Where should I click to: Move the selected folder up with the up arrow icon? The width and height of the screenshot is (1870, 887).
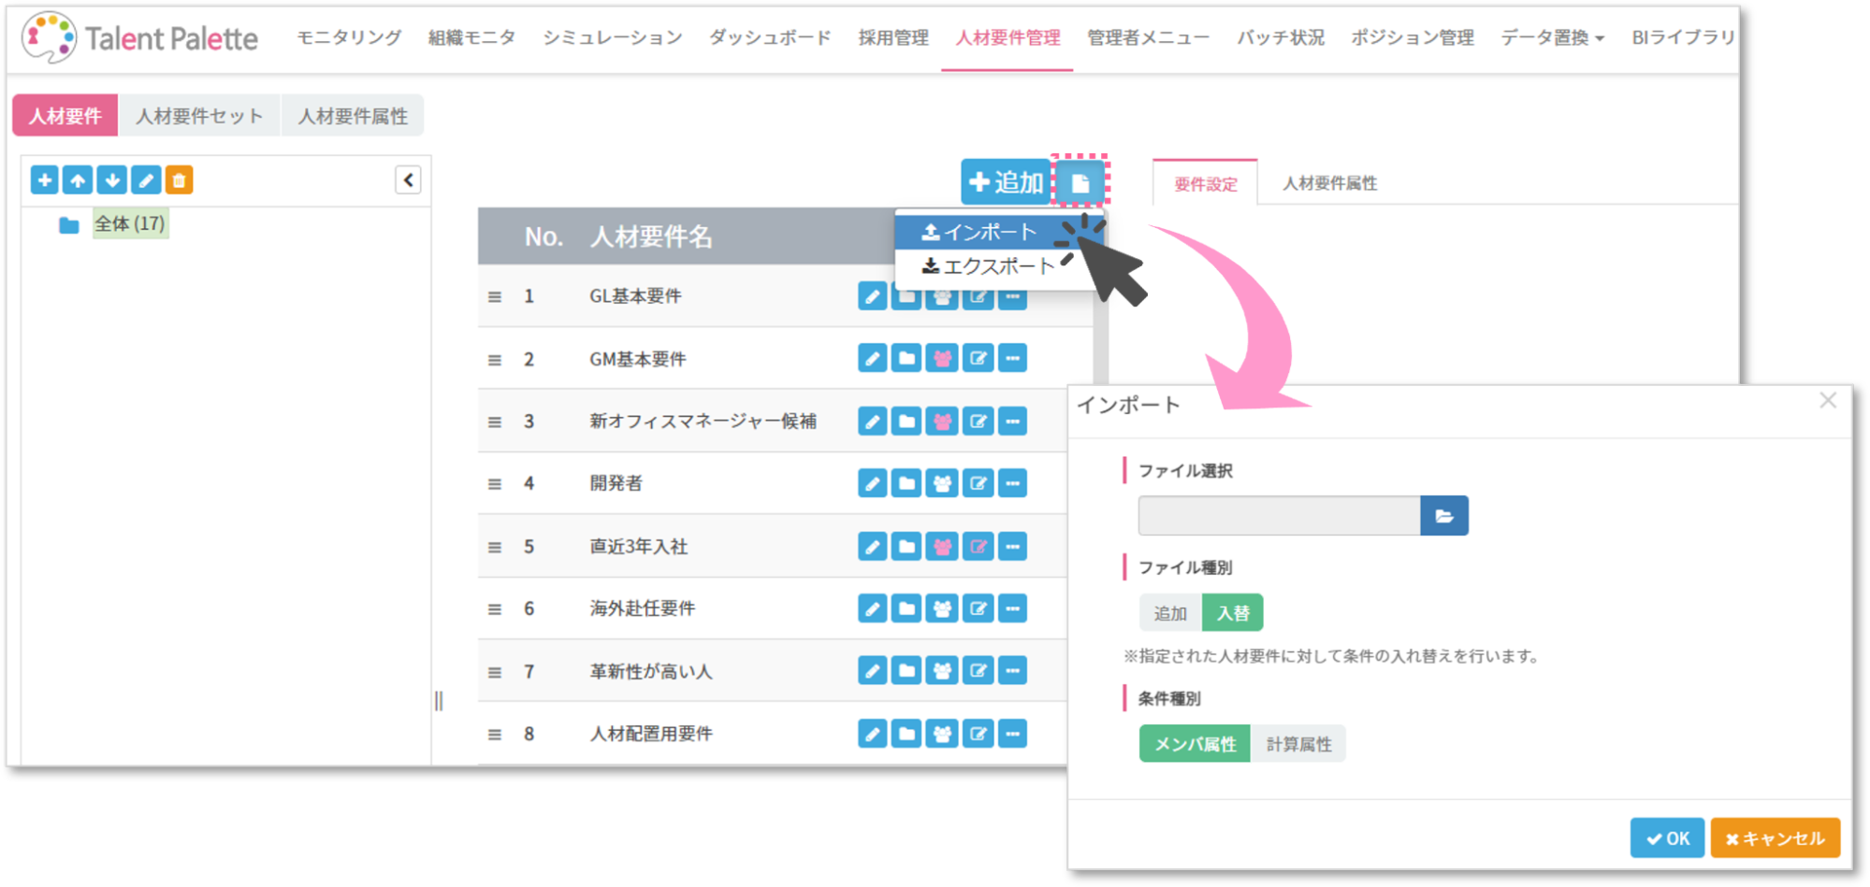pyautogui.click(x=78, y=179)
